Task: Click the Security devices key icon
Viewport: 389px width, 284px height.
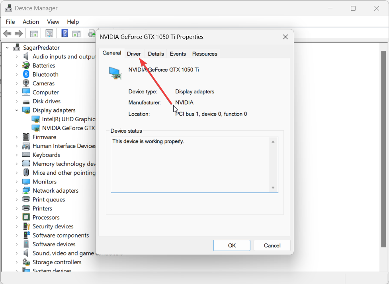Action: coord(26,226)
